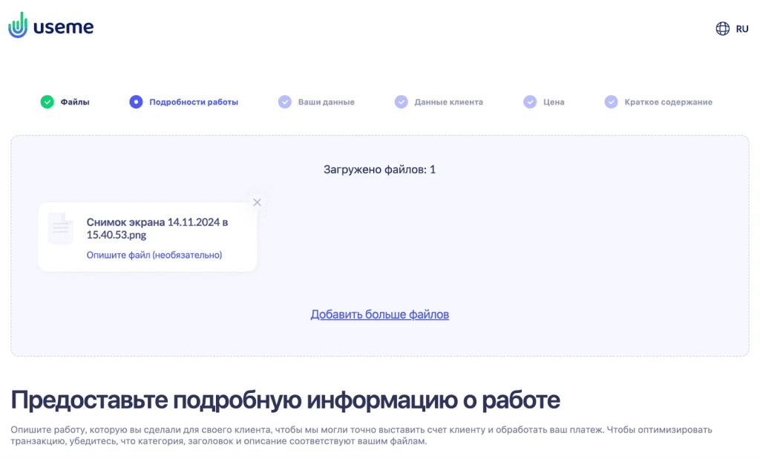Open the Краткое содержание step
Viewport: 760px width, 459px height.
(x=669, y=102)
